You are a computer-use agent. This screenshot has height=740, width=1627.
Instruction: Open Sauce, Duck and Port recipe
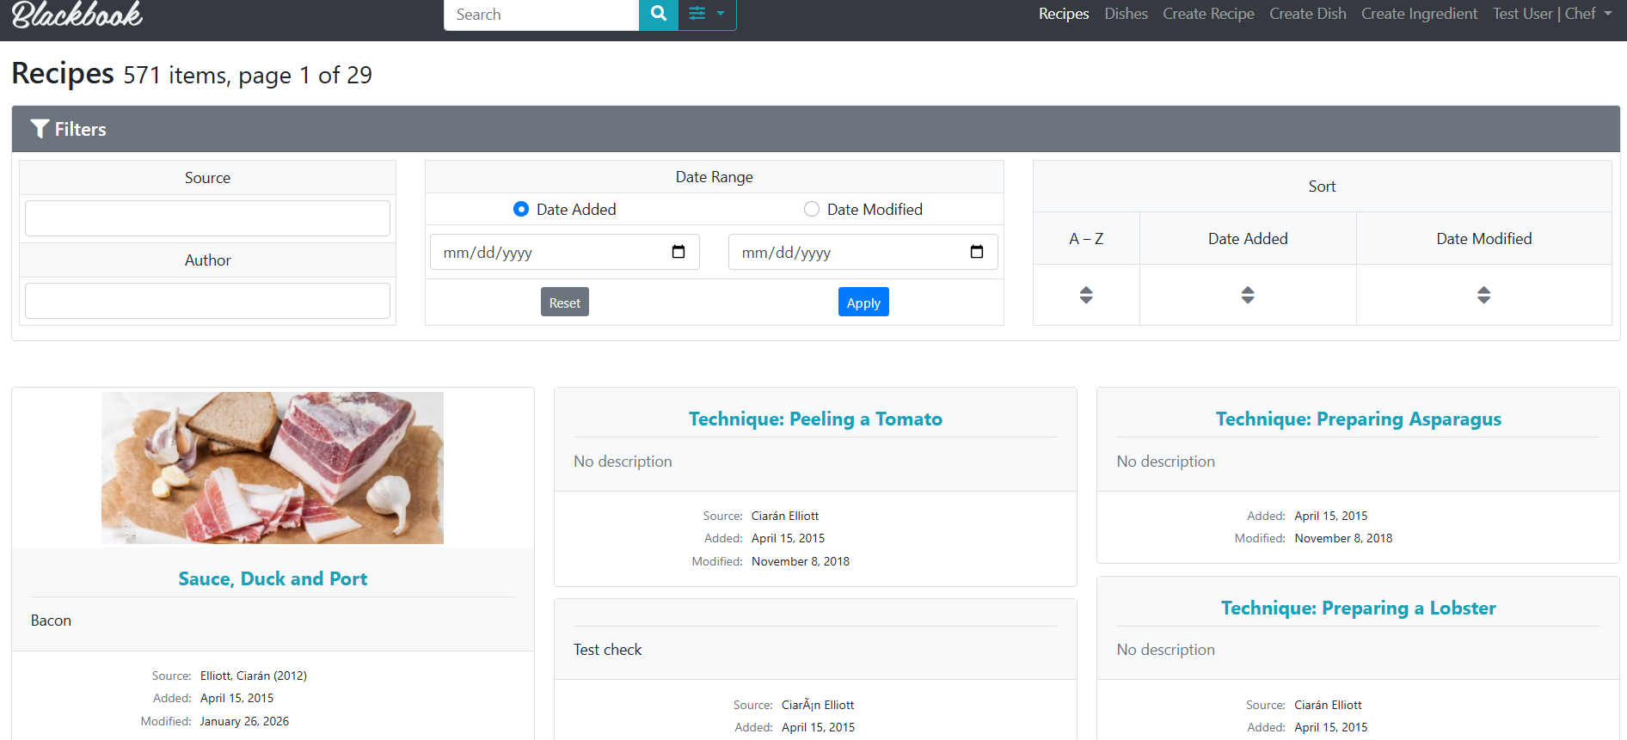[x=273, y=578]
